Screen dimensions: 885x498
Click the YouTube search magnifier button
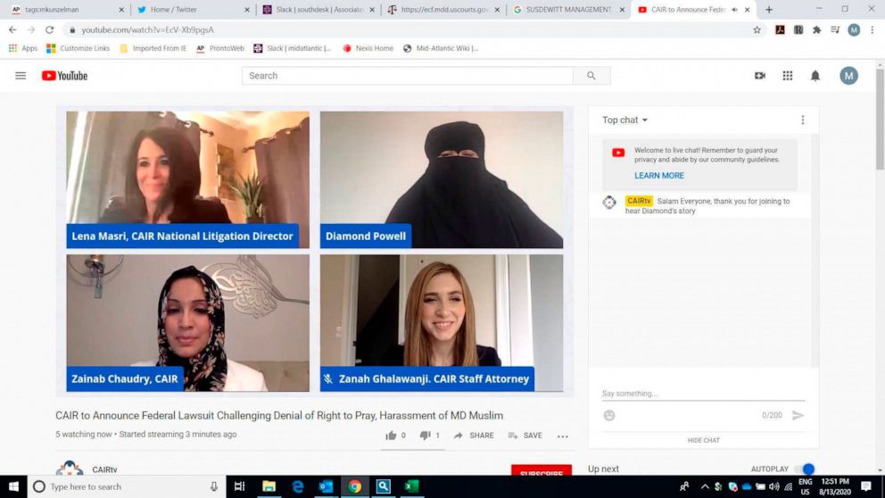(591, 76)
